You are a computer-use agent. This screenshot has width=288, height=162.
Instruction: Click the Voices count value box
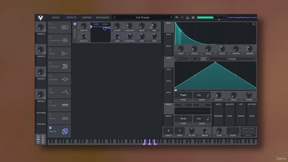tap(168, 130)
